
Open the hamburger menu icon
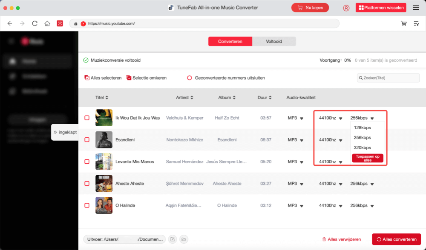[x=416, y=8]
